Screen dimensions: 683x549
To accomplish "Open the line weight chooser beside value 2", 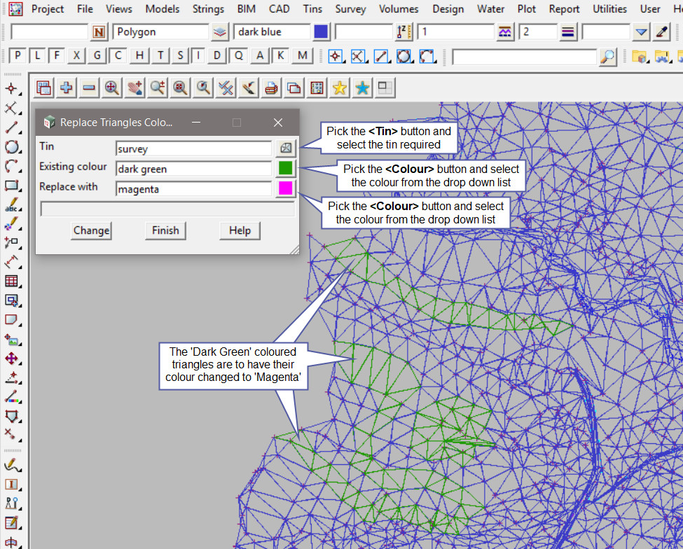I will (x=567, y=32).
